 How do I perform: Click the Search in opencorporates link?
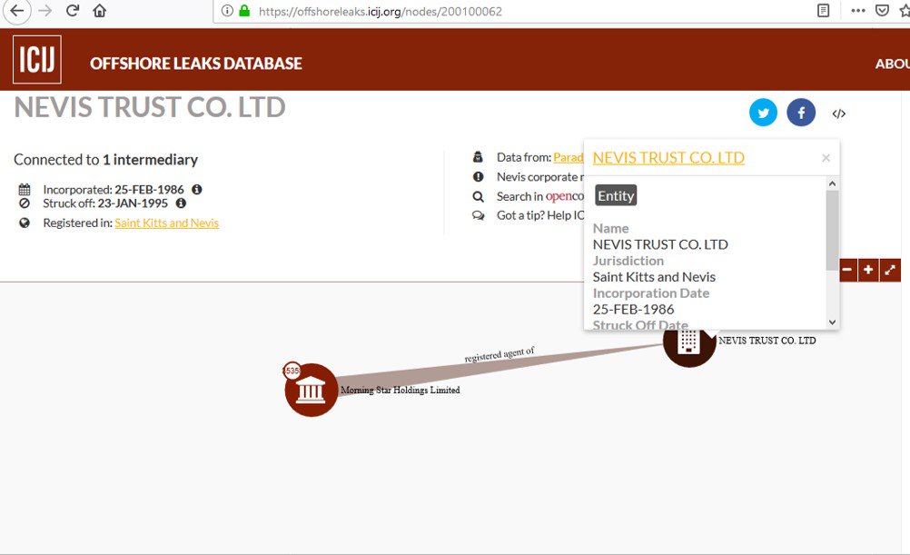[539, 196]
